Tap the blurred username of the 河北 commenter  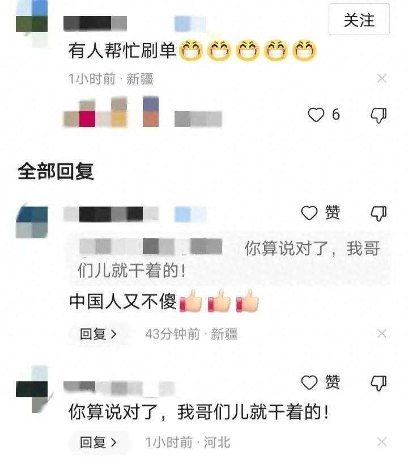pos(119,388)
